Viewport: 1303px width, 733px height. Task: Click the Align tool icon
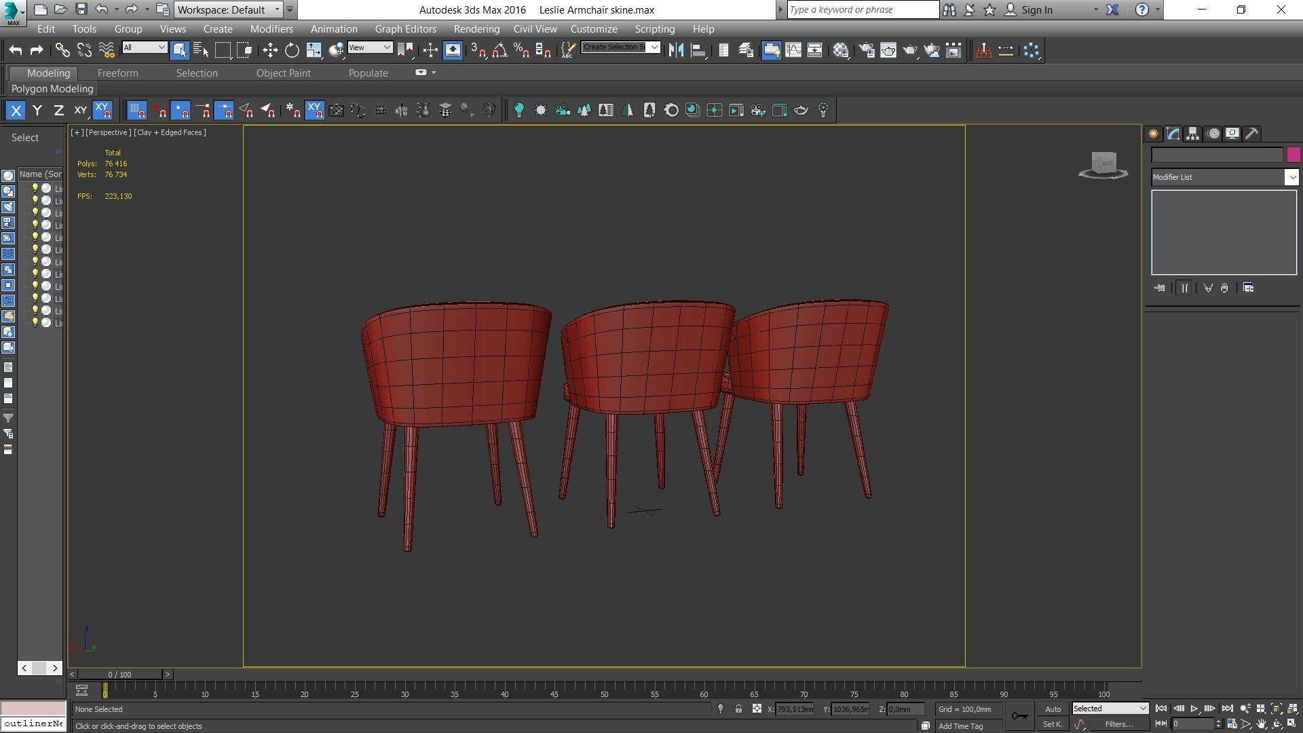click(698, 50)
